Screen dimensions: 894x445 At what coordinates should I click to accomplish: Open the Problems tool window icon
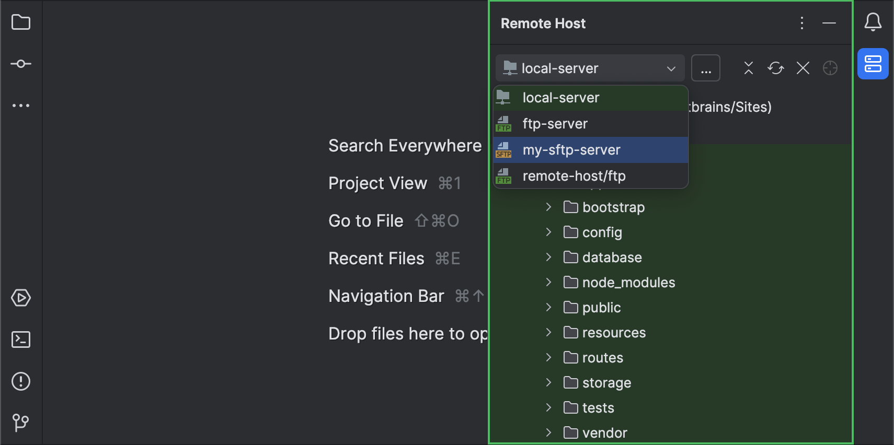pyautogui.click(x=21, y=381)
